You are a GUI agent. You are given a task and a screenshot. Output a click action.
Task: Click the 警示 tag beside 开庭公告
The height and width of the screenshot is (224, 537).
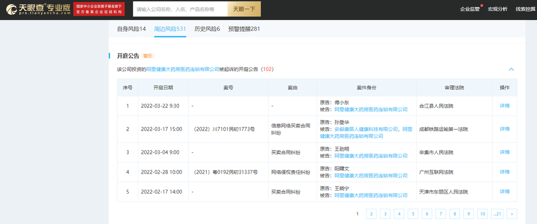click(148, 56)
